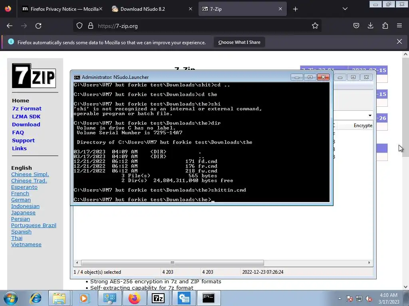This screenshot has height=306, width=409.
Task: Click the 7-Zip logo image
Action: point(34,76)
